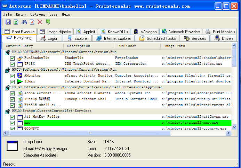This screenshot has width=241, height=168.
Task: Sort by Autorun Entry column header
Action: (33, 46)
